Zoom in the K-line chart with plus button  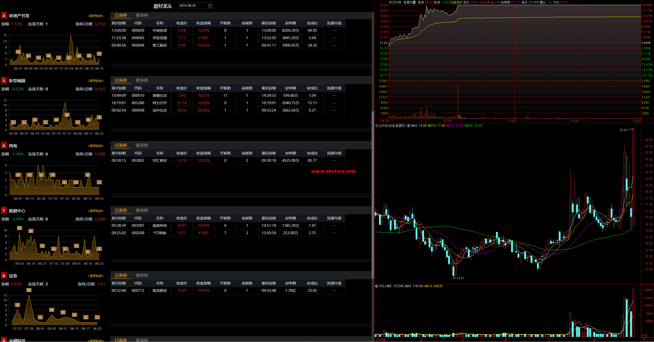[644, 339]
